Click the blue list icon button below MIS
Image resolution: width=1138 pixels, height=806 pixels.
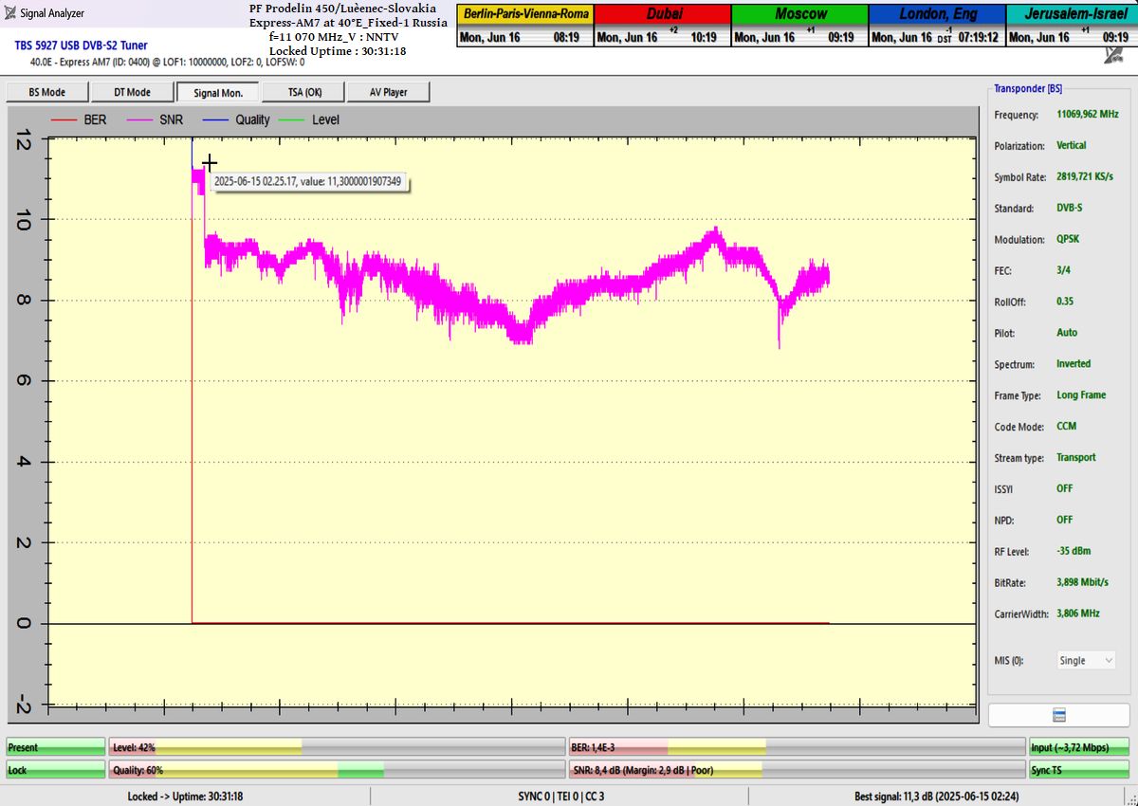tap(1058, 715)
